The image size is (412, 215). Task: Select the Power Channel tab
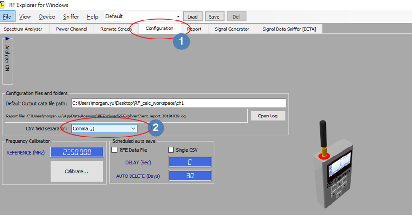coord(71,29)
